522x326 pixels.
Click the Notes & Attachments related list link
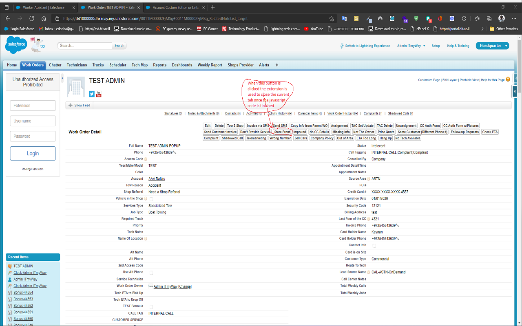click(x=203, y=114)
